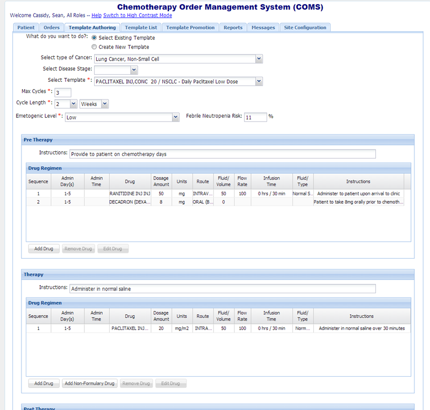Open the Site Configuration tab
Viewport: 430px width, 410px height.
(305, 27)
